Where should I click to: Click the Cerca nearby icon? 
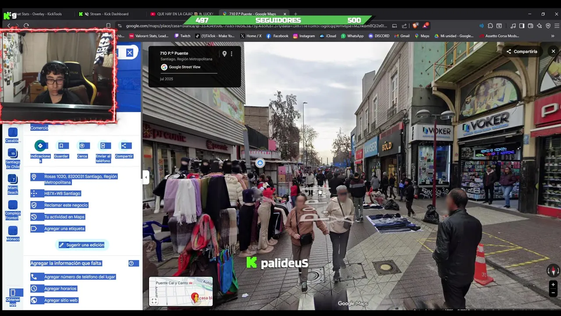(x=82, y=146)
